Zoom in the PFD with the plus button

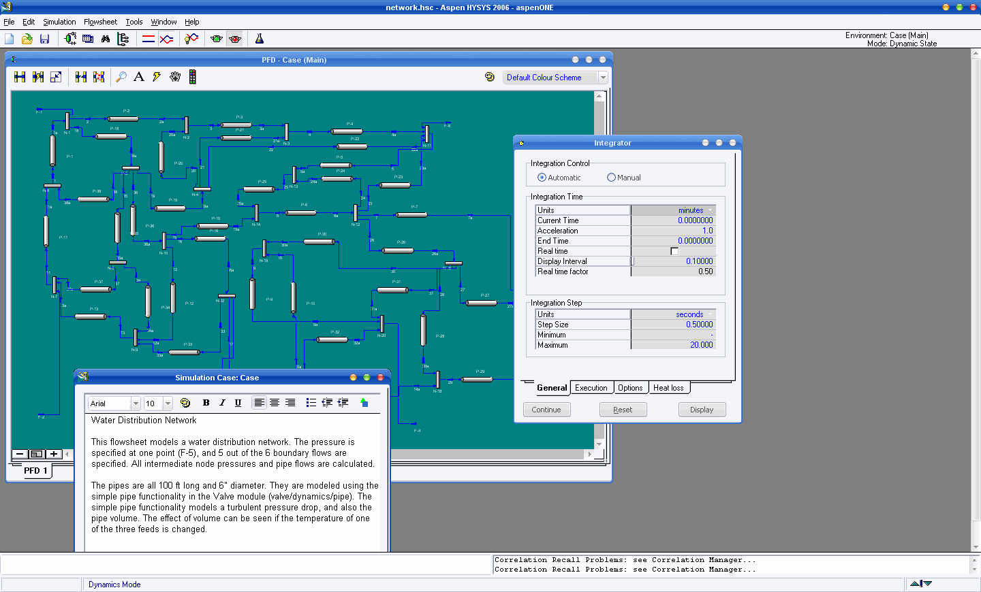click(x=54, y=454)
